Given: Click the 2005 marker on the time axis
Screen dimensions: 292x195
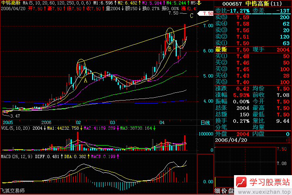Looking at the screenshot, I should point(8,122).
